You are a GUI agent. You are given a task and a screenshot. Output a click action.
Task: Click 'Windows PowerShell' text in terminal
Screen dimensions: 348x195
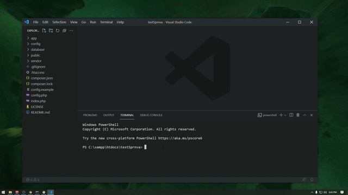pyautogui.click(x=100, y=125)
